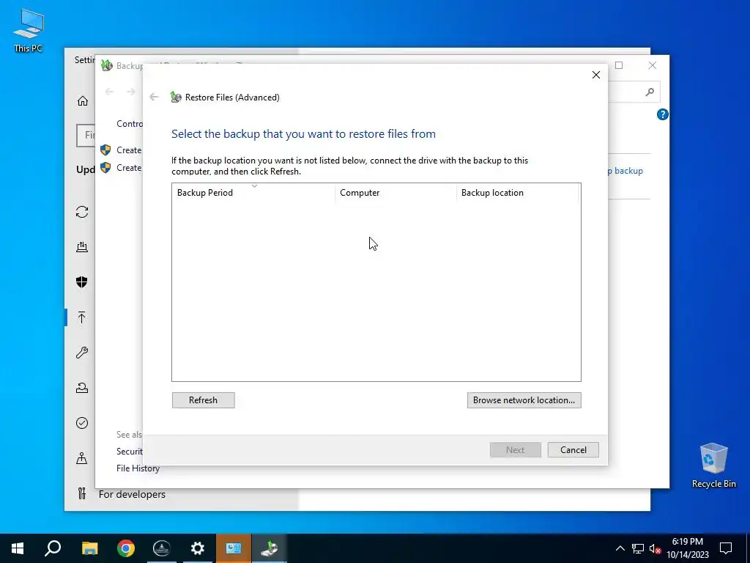Viewport: 750px width, 563px height.
Task: Go back using Restore Files back arrow
Action: click(x=154, y=97)
